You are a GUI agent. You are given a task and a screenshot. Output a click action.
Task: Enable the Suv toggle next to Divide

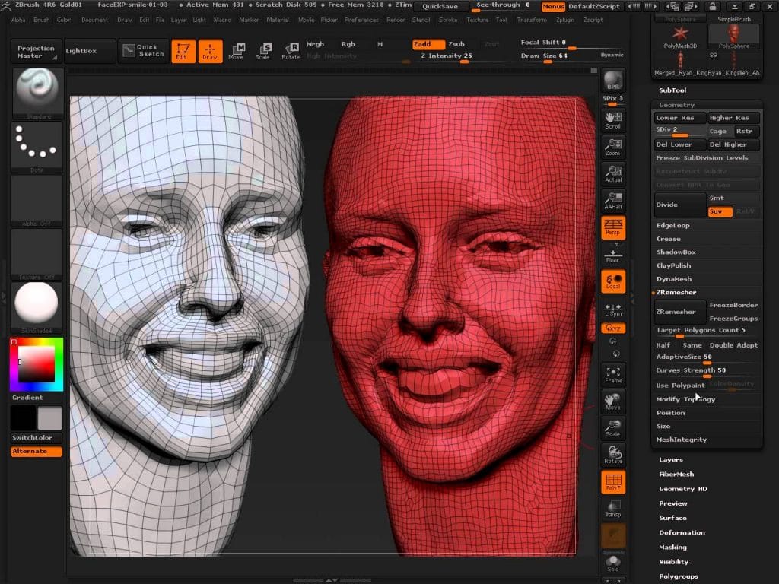tap(720, 211)
